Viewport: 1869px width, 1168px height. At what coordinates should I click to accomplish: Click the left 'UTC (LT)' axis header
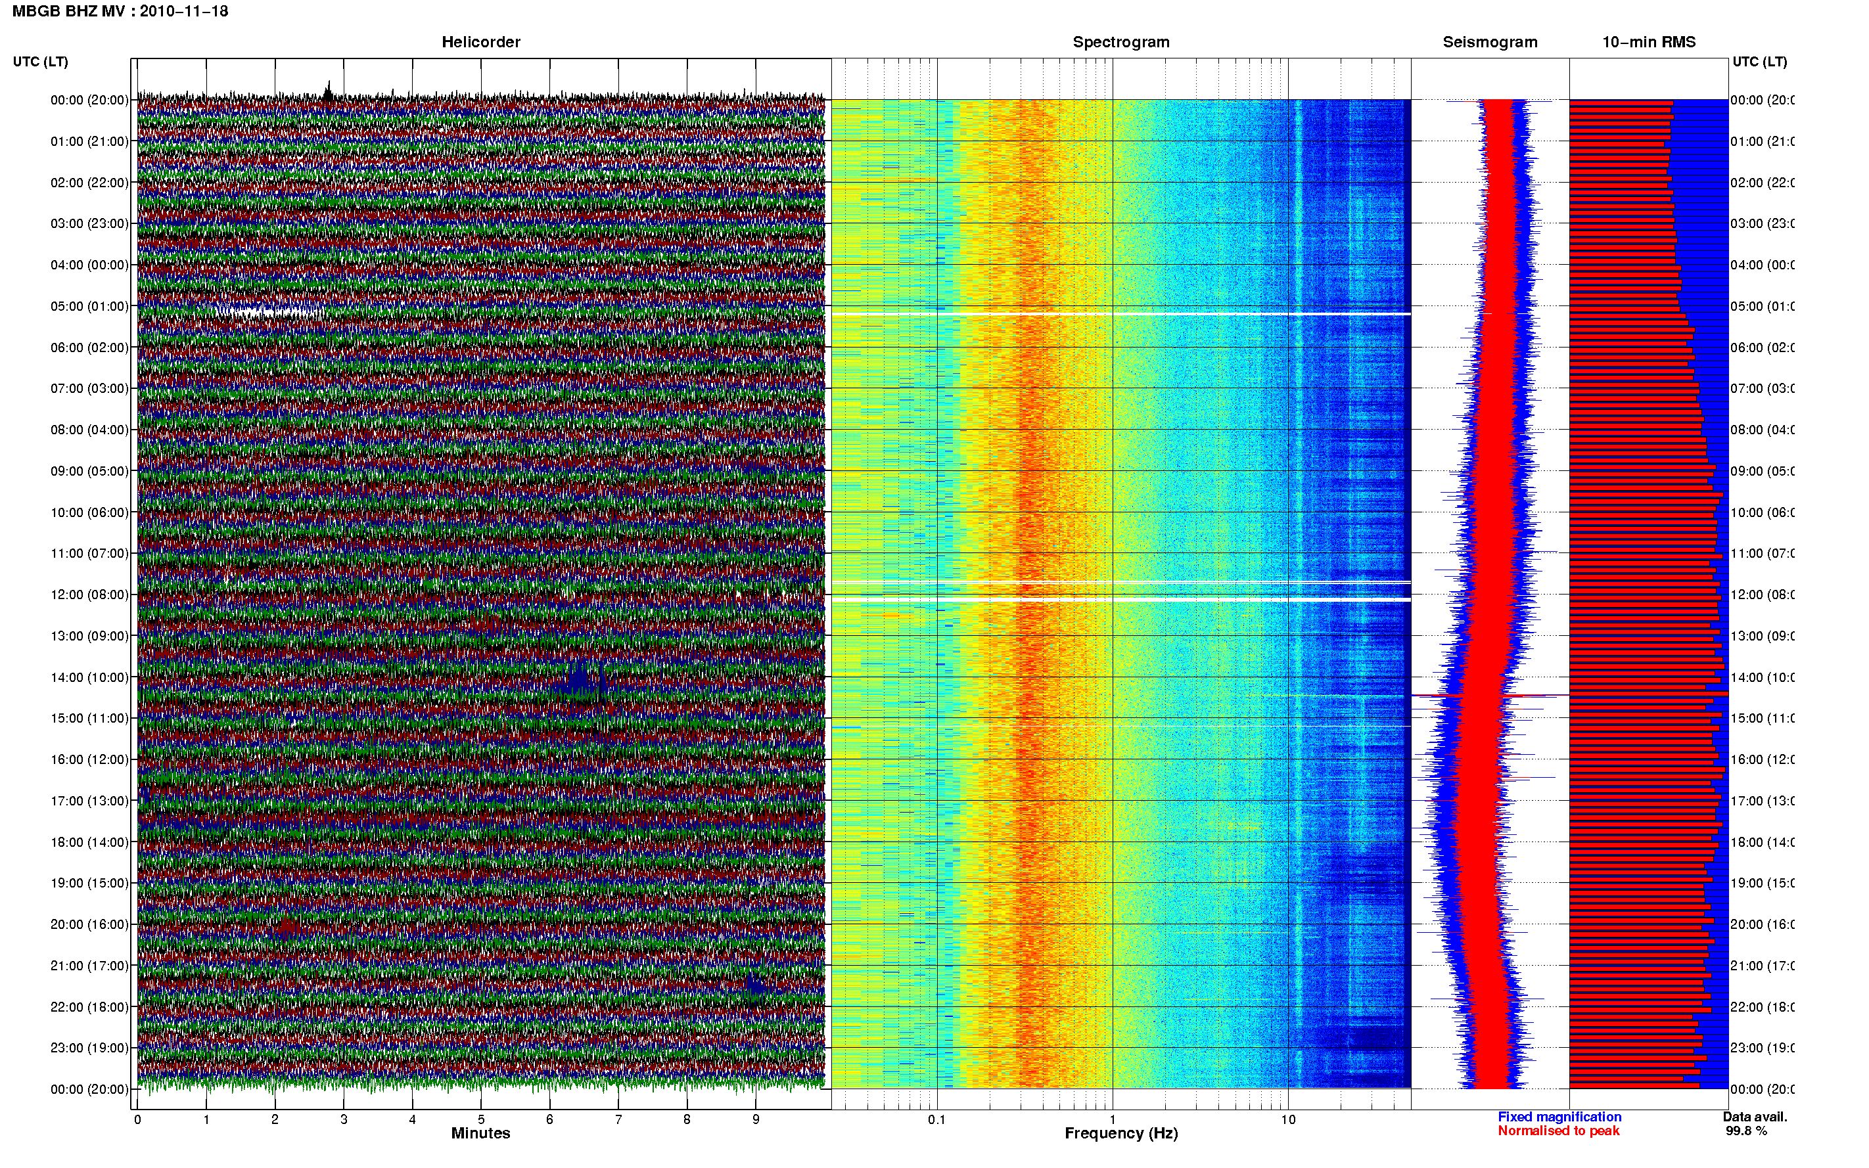pos(40,62)
